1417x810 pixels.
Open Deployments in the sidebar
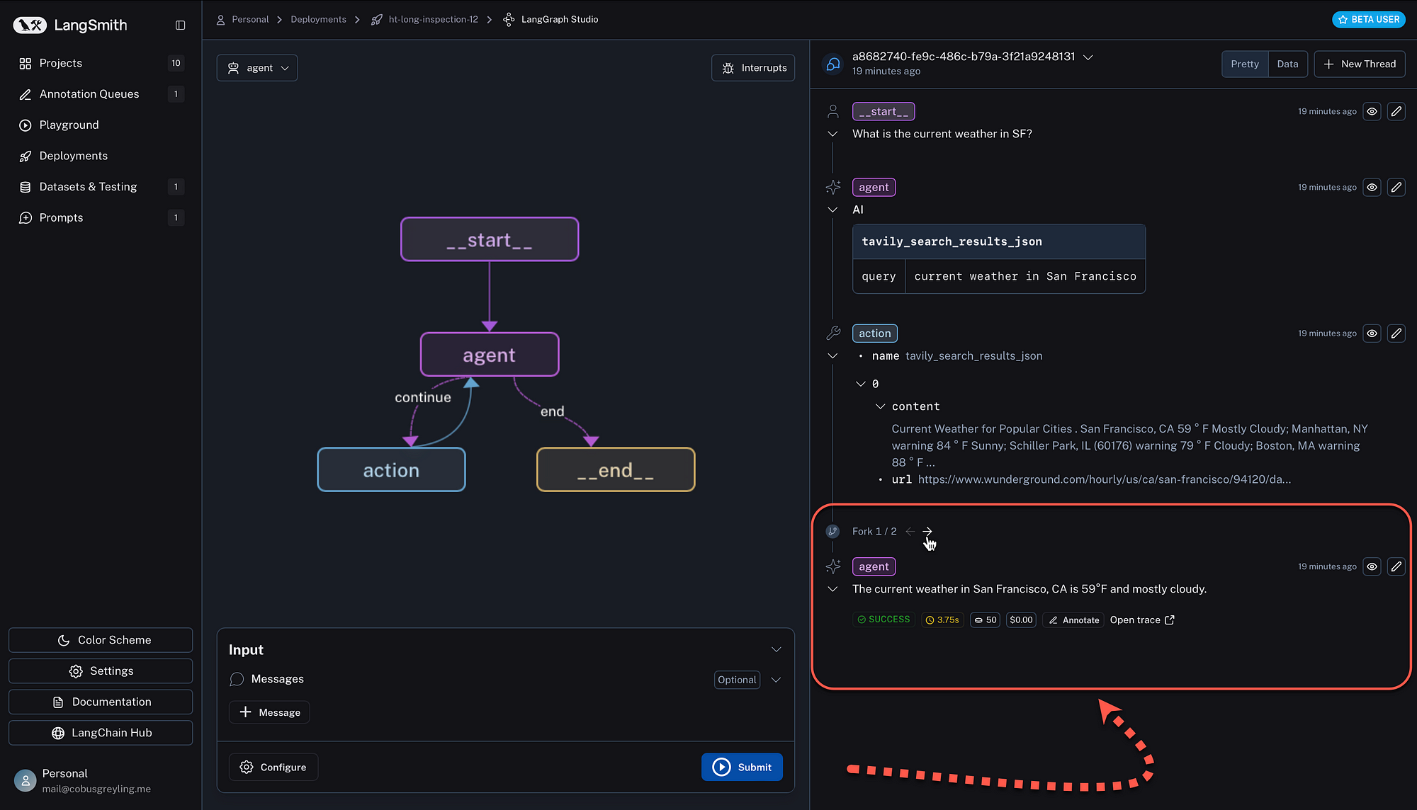tap(74, 156)
